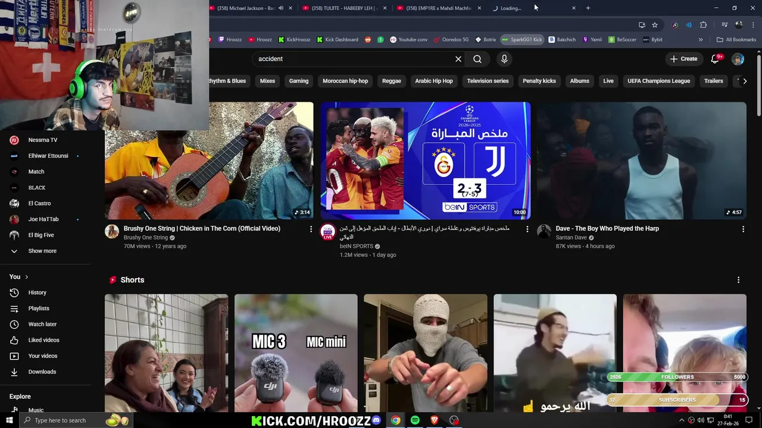Screen dimensions: 762x428
Task: Select the Arabic Hip Hop chip
Action: pos(434,81)
